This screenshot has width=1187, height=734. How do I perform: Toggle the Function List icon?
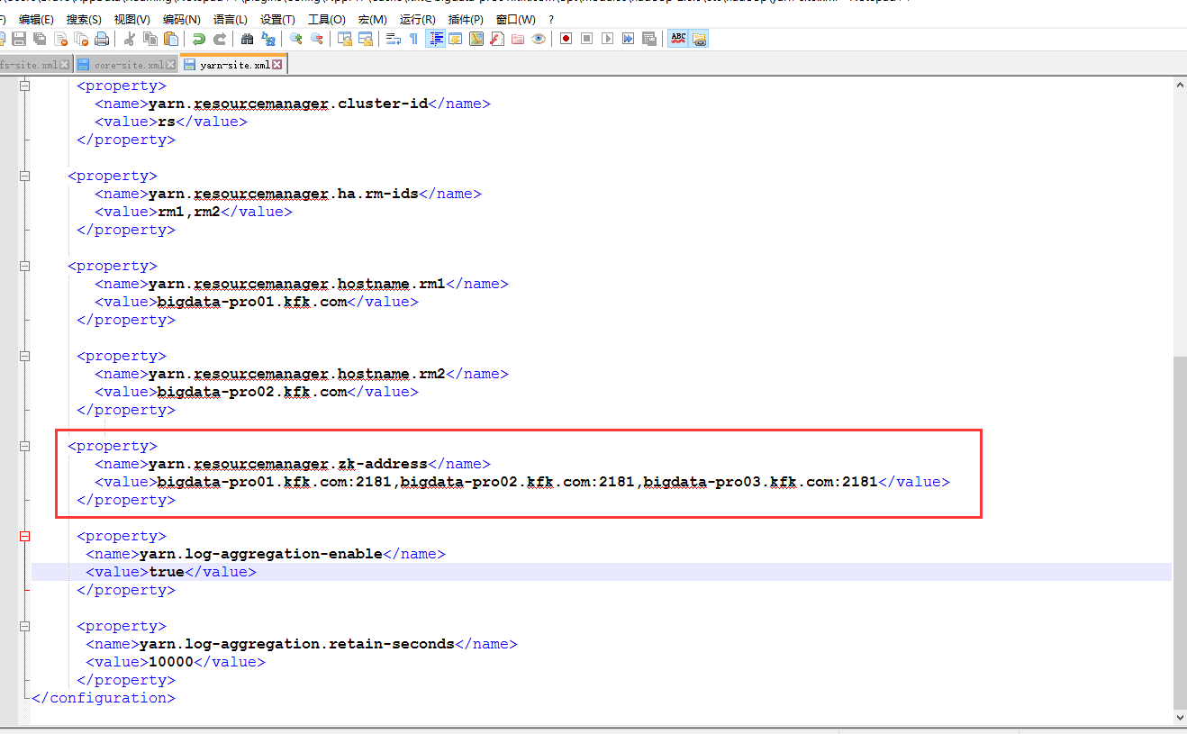coord(496,39)
